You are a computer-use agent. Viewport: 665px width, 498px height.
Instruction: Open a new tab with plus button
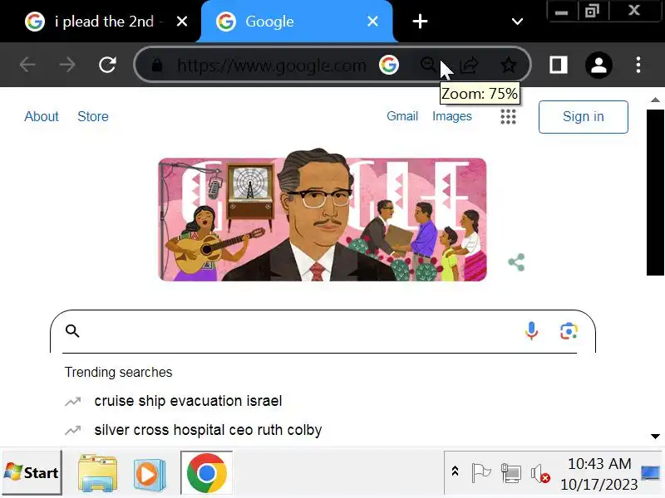(420, 22)
